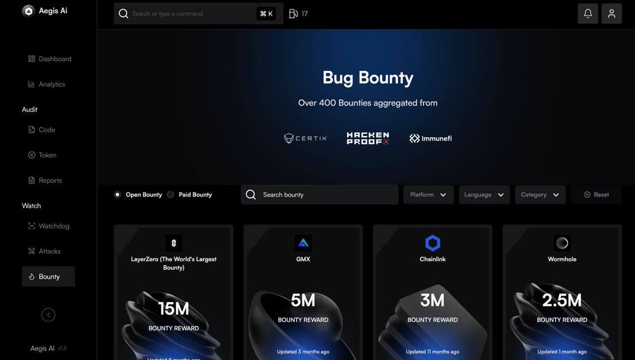
Task: Click the CertiK logo
Action: (305, 139)
